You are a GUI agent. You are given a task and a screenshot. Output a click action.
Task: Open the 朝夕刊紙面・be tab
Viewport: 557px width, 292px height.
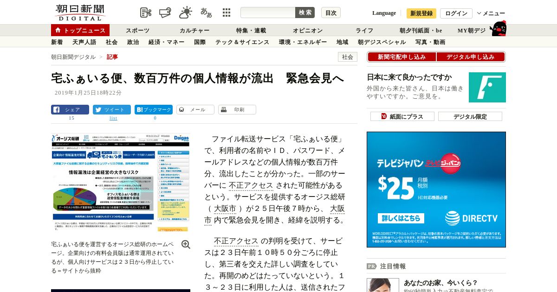421,31
